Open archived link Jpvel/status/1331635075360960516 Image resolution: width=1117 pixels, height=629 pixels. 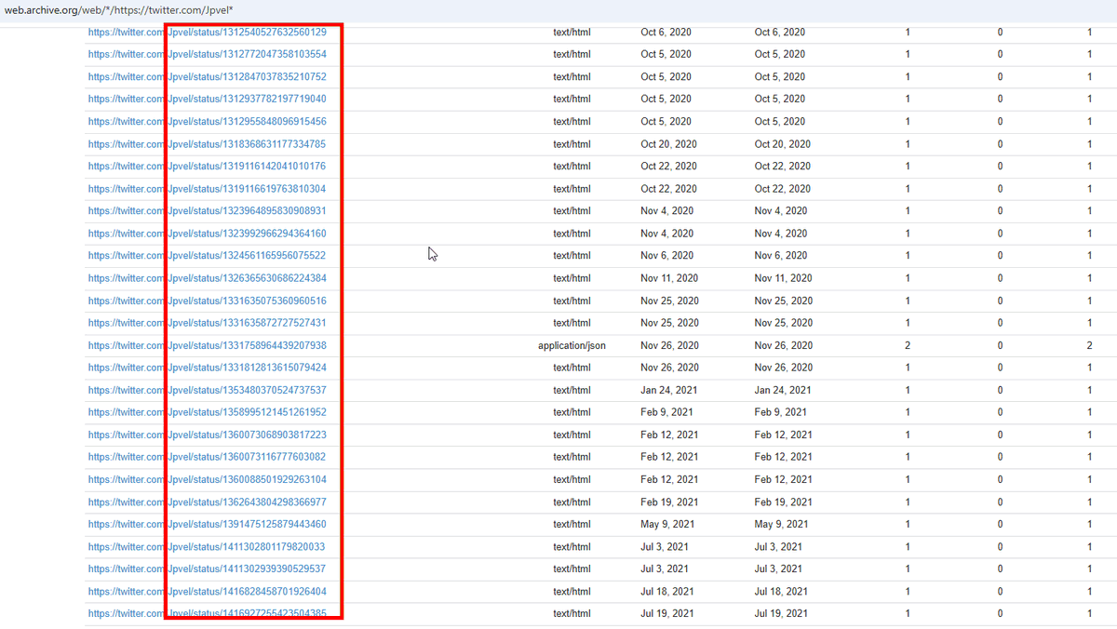pyautogui.click(x=208, y=301)
